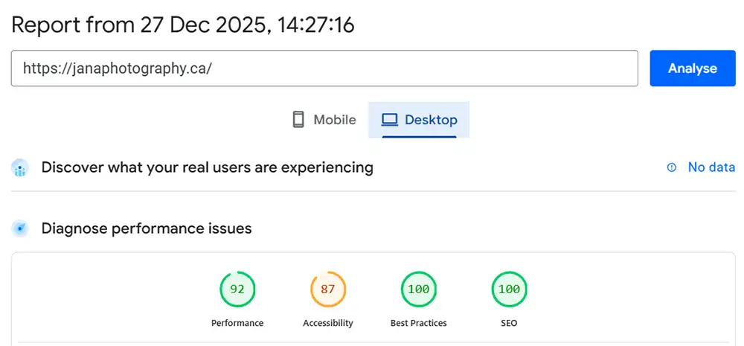Screen dimensions: 744x346
Task: Jump to the Performance label under the gauge
Action: coord(237,323)
